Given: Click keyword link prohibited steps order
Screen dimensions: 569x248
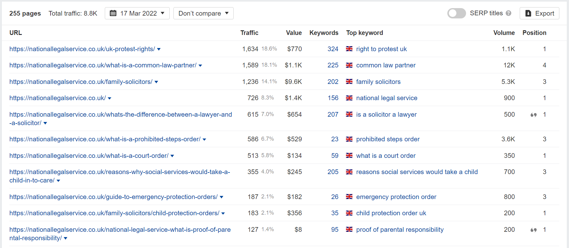Looking at the screenshot, I should click(x=388, y=139).
